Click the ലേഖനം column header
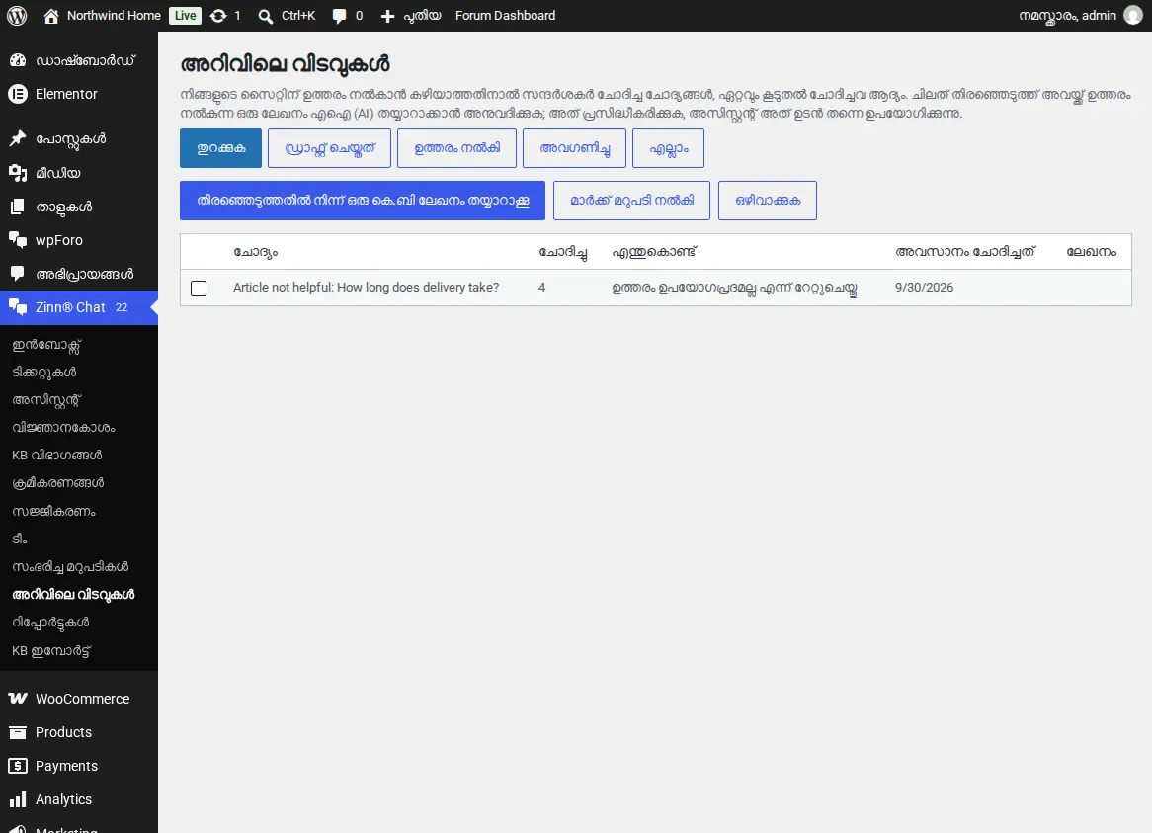This screenshot has width=1152, height=833. coord(1091,252)
